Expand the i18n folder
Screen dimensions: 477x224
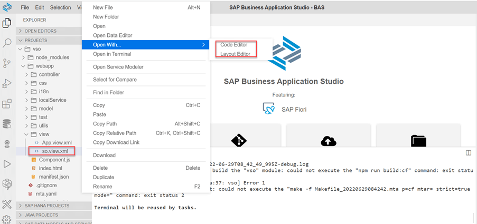26,91
